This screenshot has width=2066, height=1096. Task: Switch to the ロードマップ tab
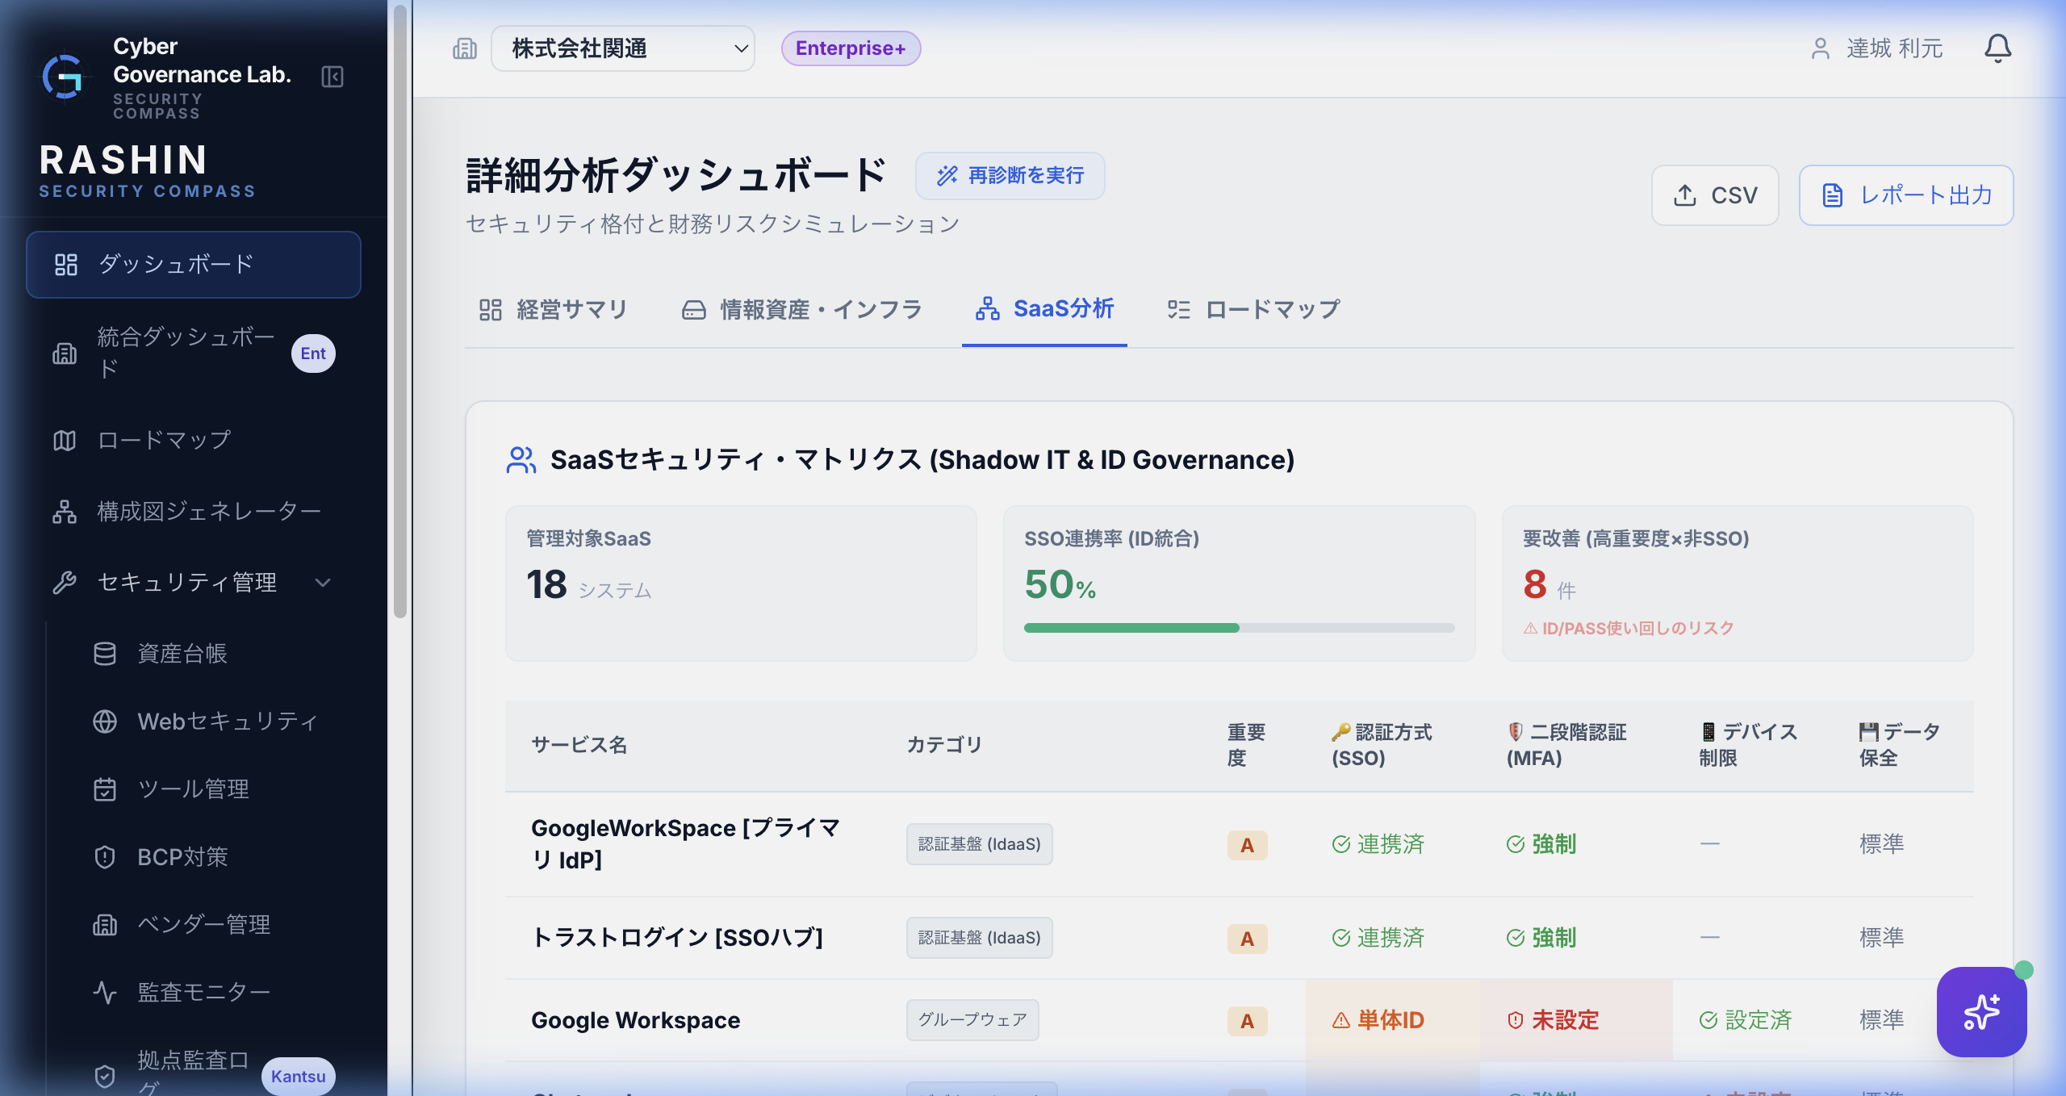tap(1253, 310)
